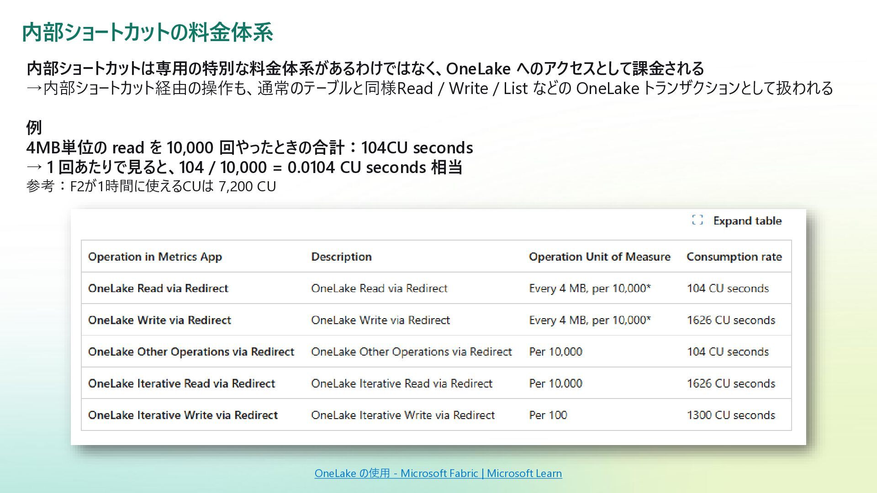Click the Consumption rate column header
The height and width of the screenshot is (493, 877).
(x=734, y=257)
